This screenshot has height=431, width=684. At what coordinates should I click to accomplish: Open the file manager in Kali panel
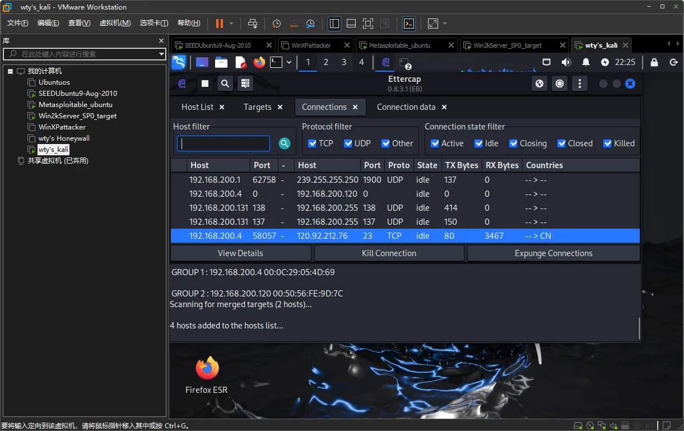coord(221,62)
